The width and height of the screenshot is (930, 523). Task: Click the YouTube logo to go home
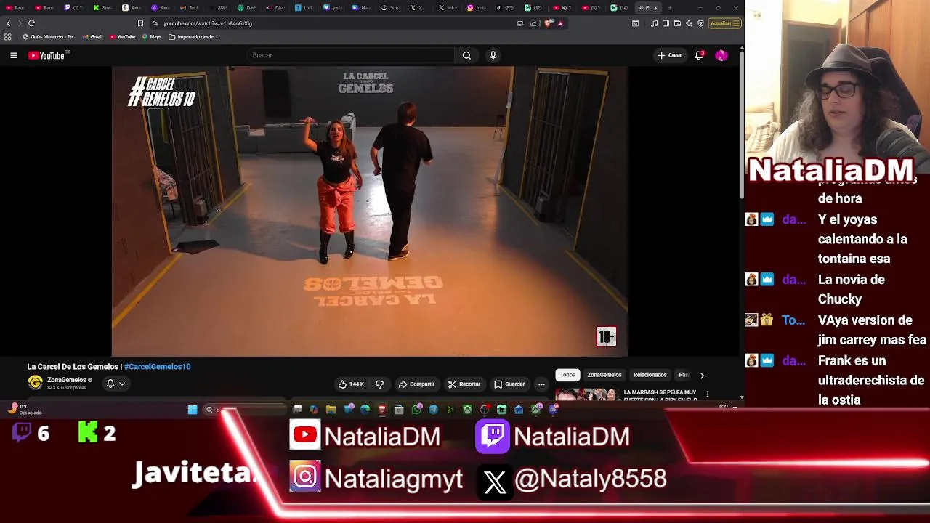(x=46, y=55)
